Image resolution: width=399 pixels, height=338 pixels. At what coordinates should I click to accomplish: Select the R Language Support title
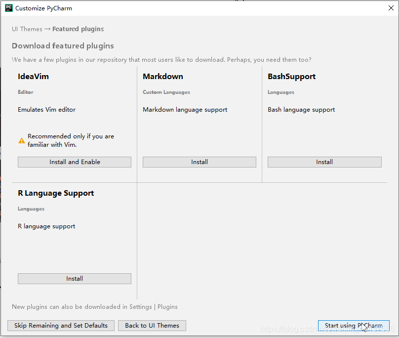point(56,193)
